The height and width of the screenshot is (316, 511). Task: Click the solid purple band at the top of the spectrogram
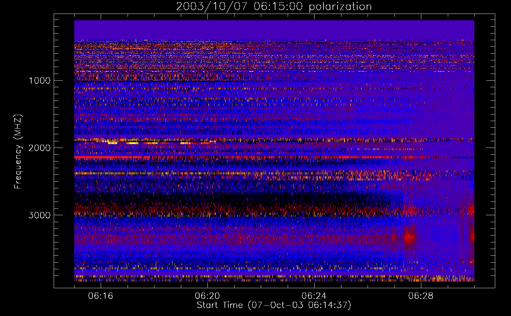click(274, 30)
